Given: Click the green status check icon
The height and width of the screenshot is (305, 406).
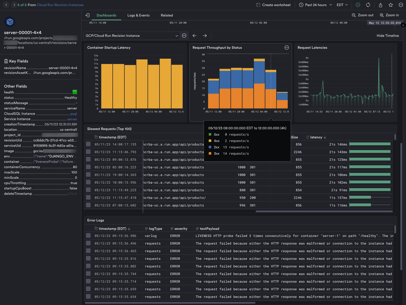Looking at the screenshot, I should [358, 5].
